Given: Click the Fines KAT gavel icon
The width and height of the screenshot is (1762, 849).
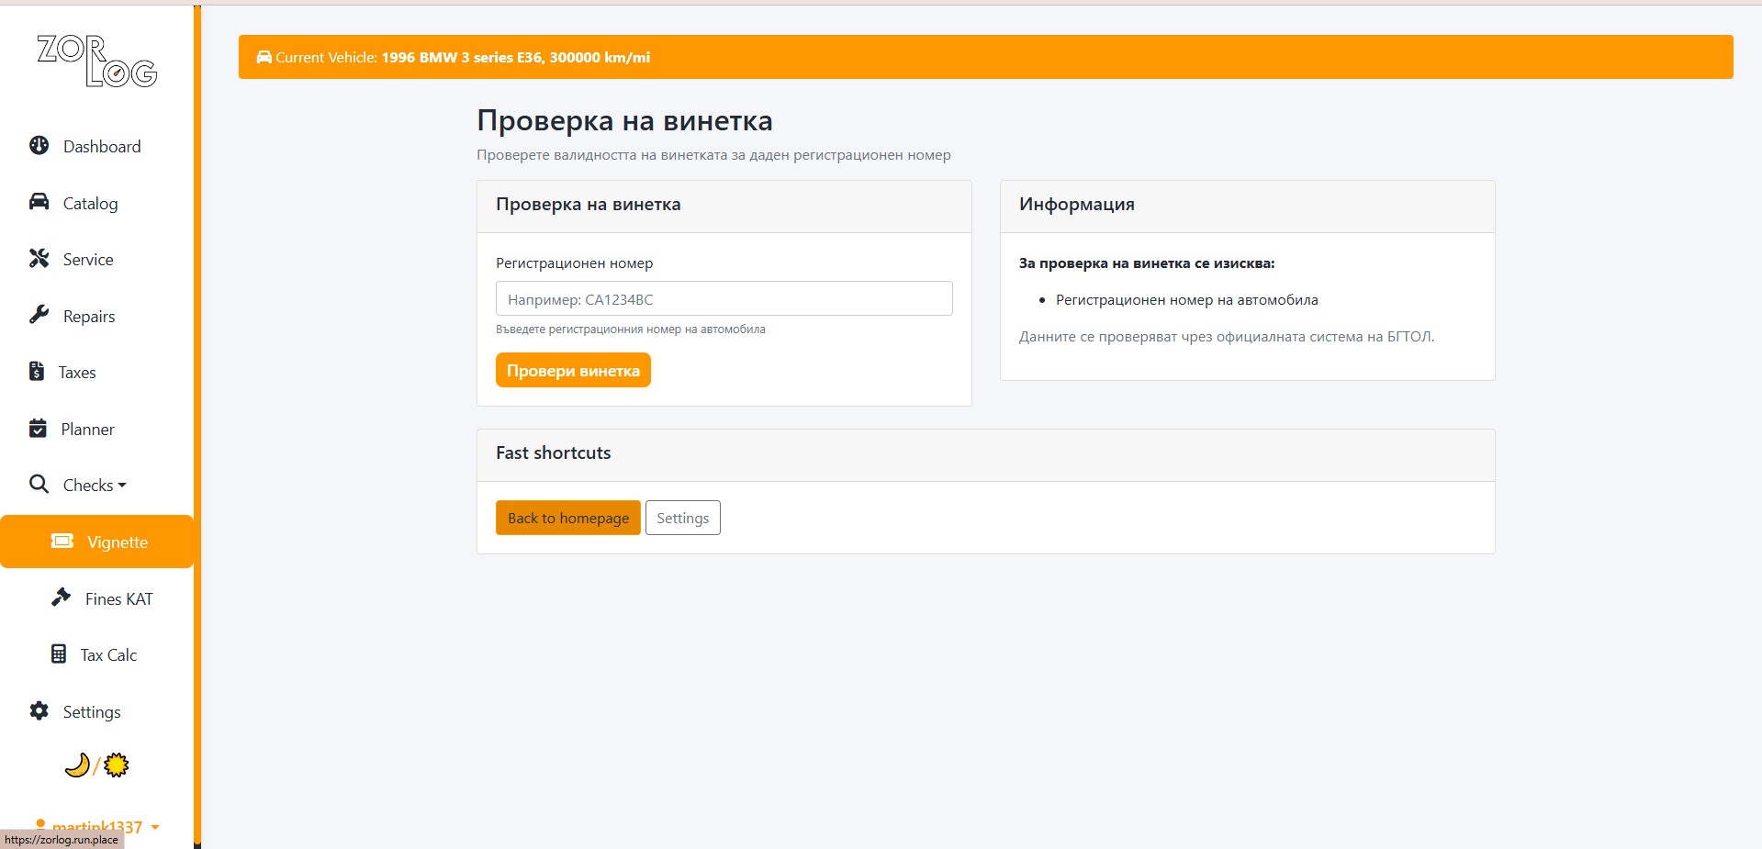Looking at the screenshot, I should click(x=61, y=598).
